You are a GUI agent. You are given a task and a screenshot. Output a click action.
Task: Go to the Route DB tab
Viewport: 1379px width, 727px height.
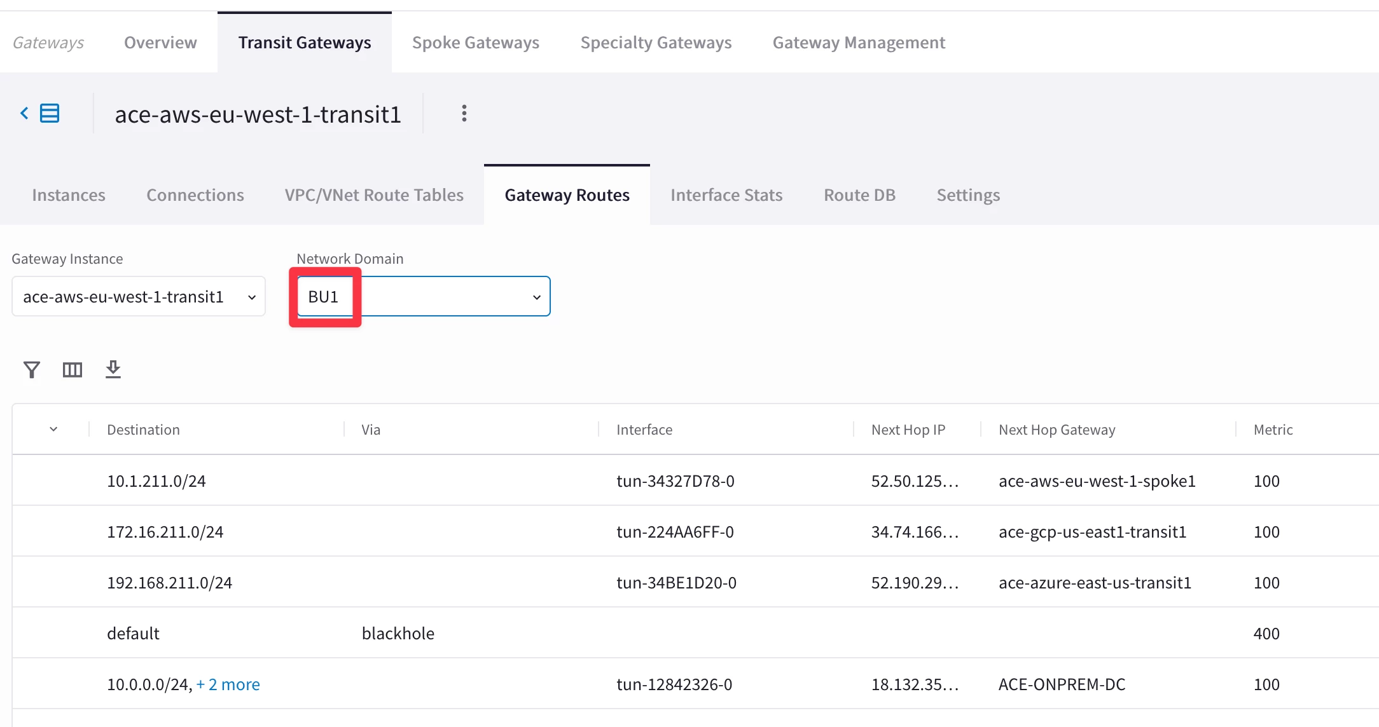[x=859, y=195]
